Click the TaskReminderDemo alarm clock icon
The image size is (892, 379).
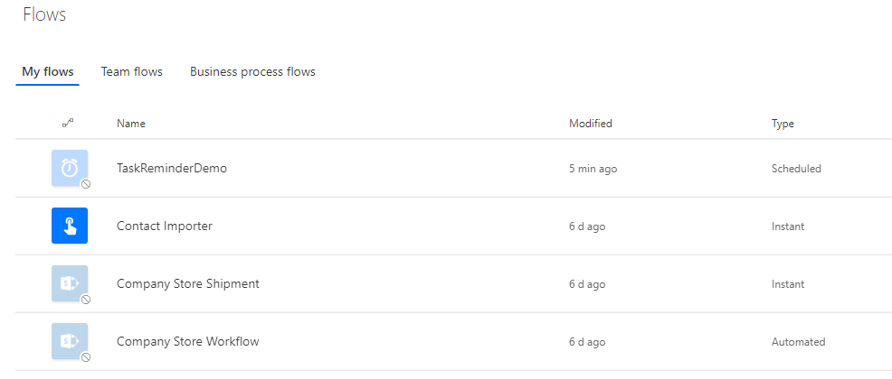coord(70,168)
